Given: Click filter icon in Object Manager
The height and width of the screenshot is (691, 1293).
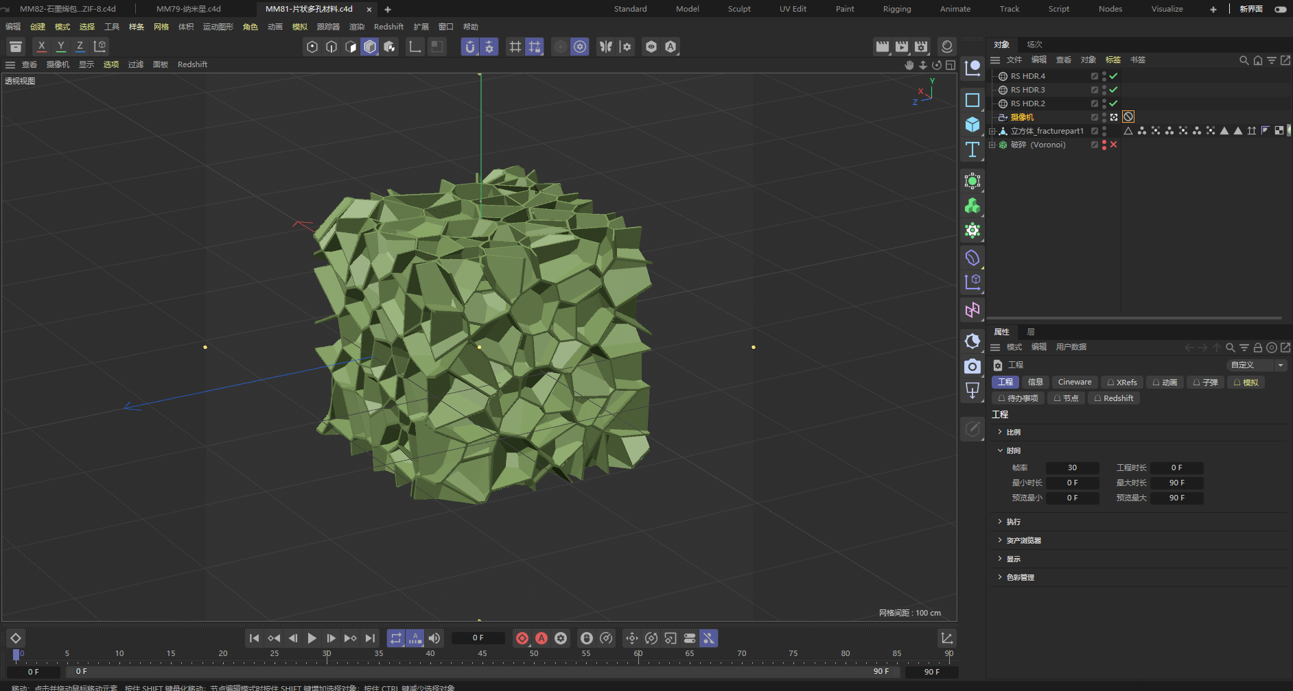Looking at the screenshot, I should tap(1271, 60).
